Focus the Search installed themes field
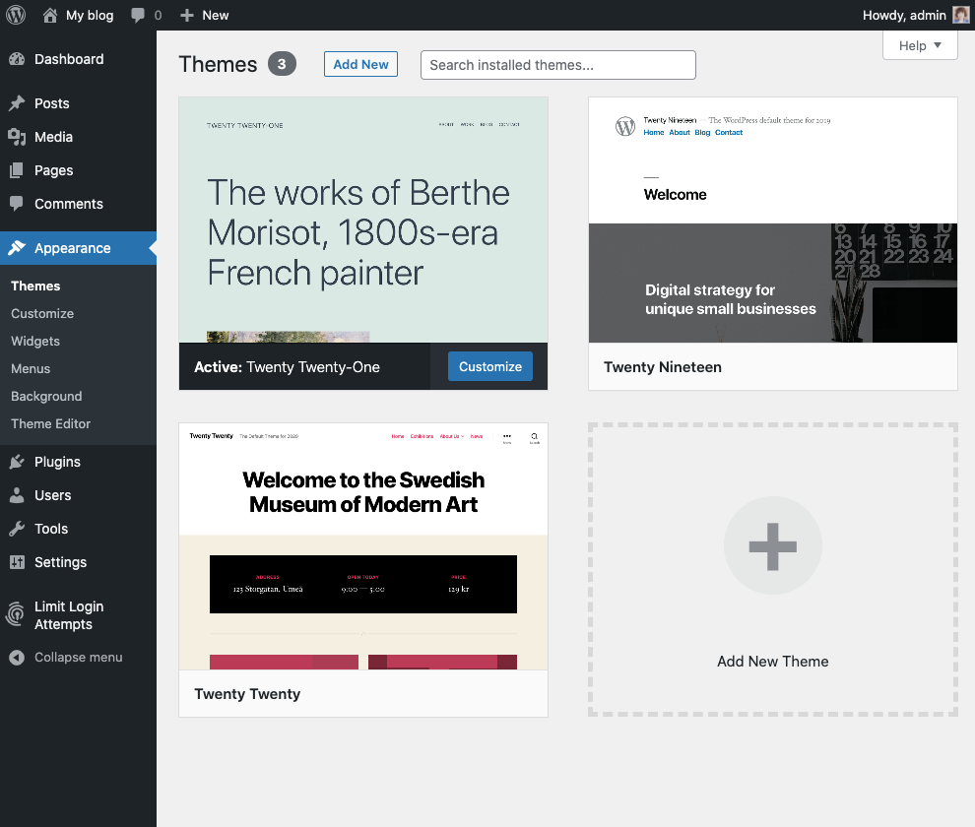 (557, 65)
